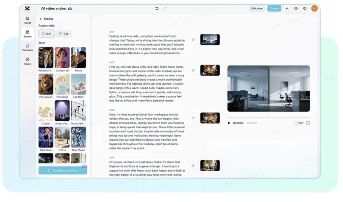Click the undo arrow in top bar
The height and width of the screenshot is (202, 343).
click(x=157, y=8)
